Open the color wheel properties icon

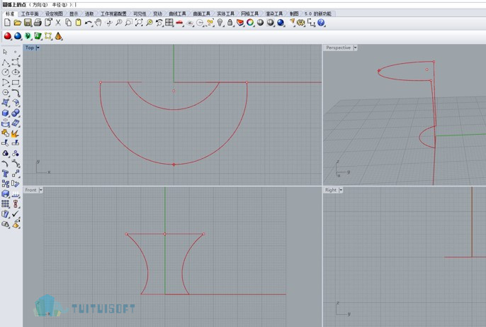(250, 23)
